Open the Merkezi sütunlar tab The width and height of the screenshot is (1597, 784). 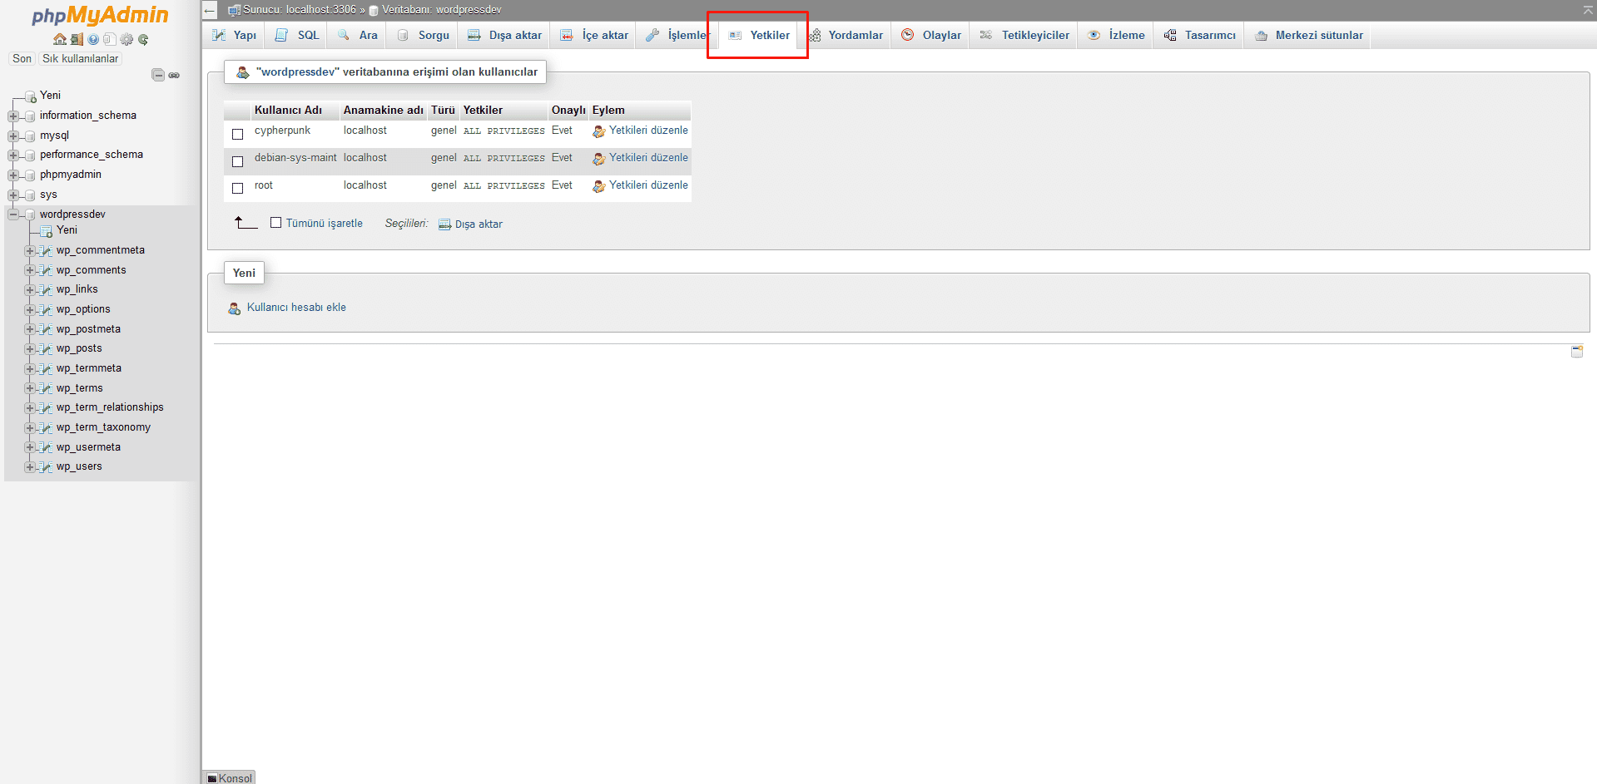(1307, 35)
